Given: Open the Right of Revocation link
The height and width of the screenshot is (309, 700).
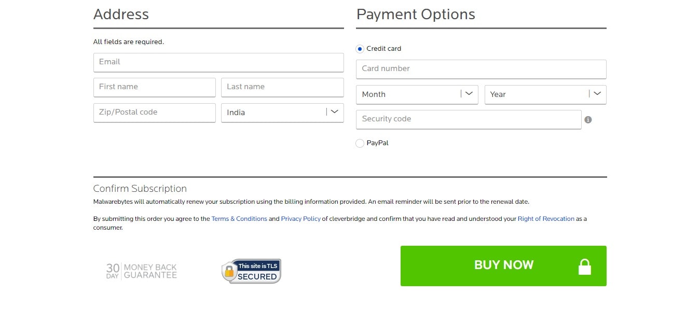Looking at the screenshot, I should coord(546,219).
